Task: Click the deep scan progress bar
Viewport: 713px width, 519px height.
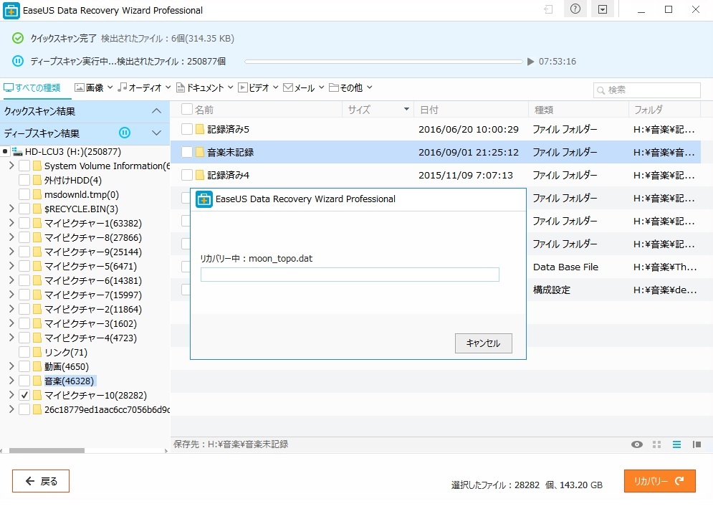Action: (x=384, y=62)
